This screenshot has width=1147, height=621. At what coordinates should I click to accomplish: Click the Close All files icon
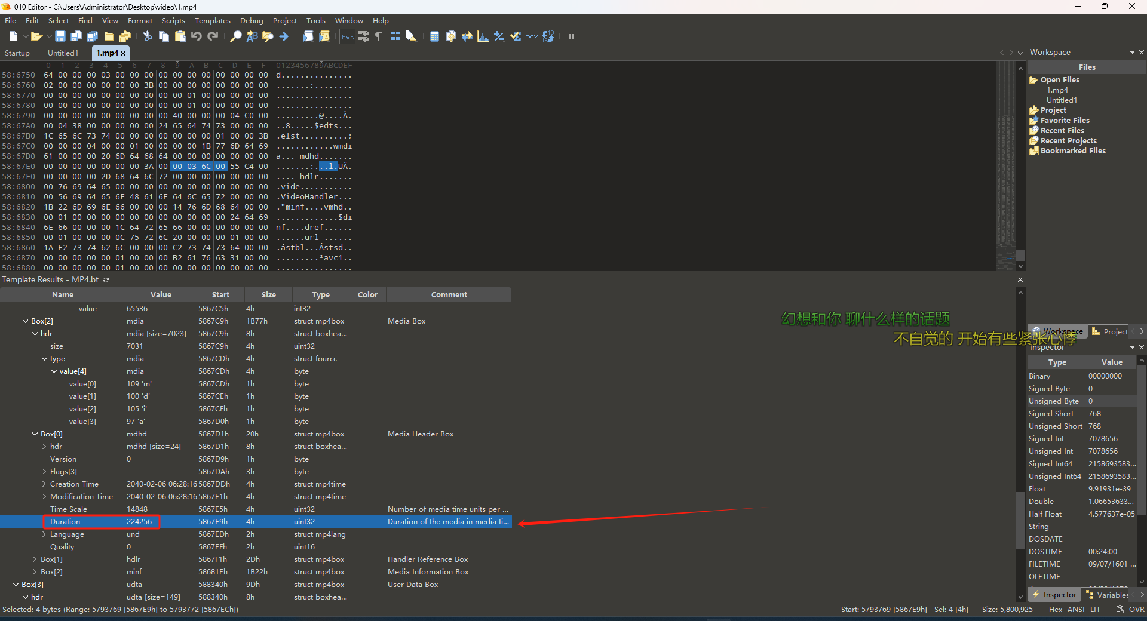click(125, 36)
